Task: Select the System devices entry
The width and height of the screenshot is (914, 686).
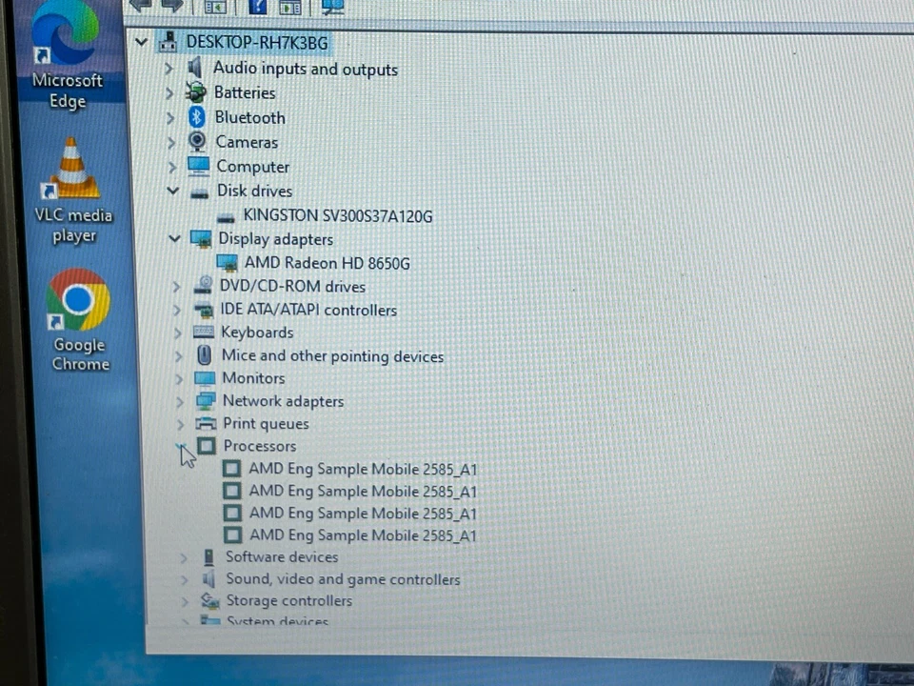Action: [x=277, y=620]
